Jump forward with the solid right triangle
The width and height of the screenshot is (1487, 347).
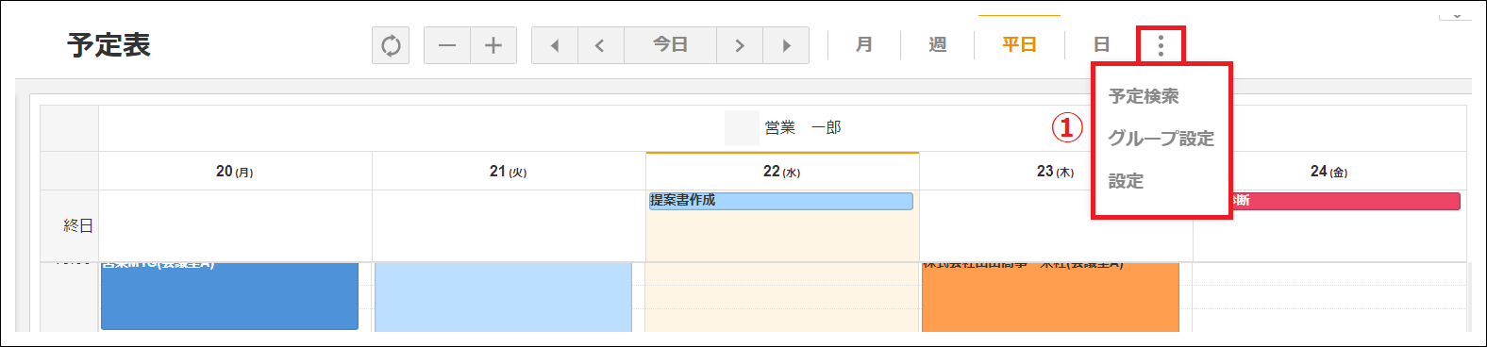click(786, 45)
